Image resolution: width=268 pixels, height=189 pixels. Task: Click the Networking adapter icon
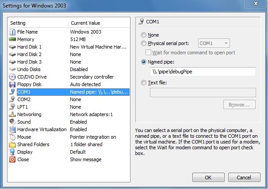[x=12, y=114]
